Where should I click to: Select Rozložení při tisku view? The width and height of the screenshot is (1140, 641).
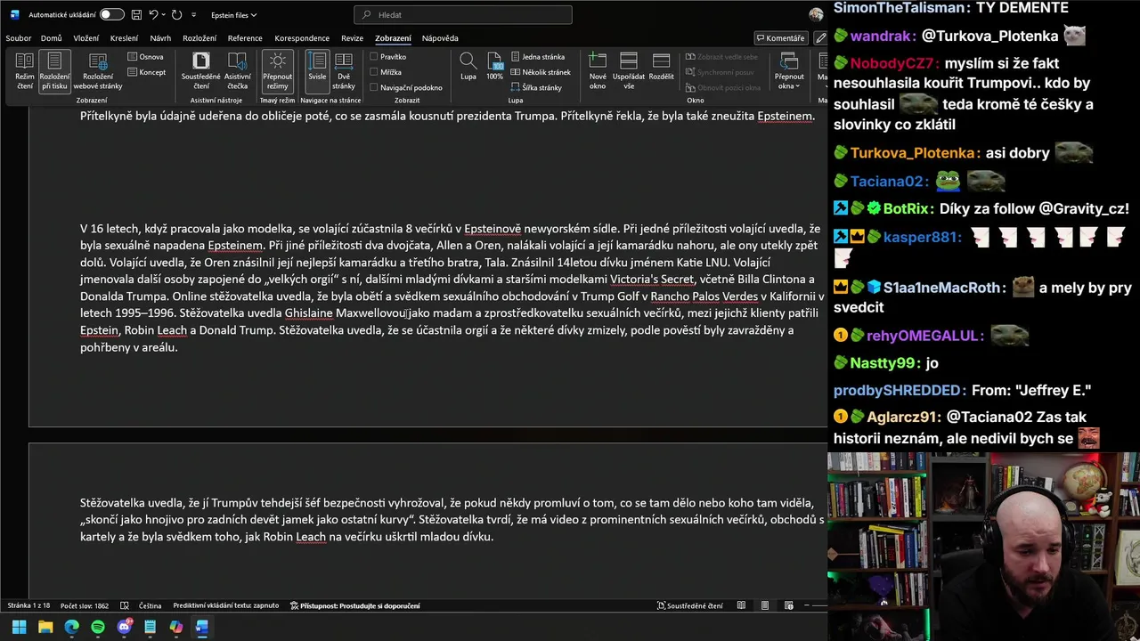click(x=54, y=71)
